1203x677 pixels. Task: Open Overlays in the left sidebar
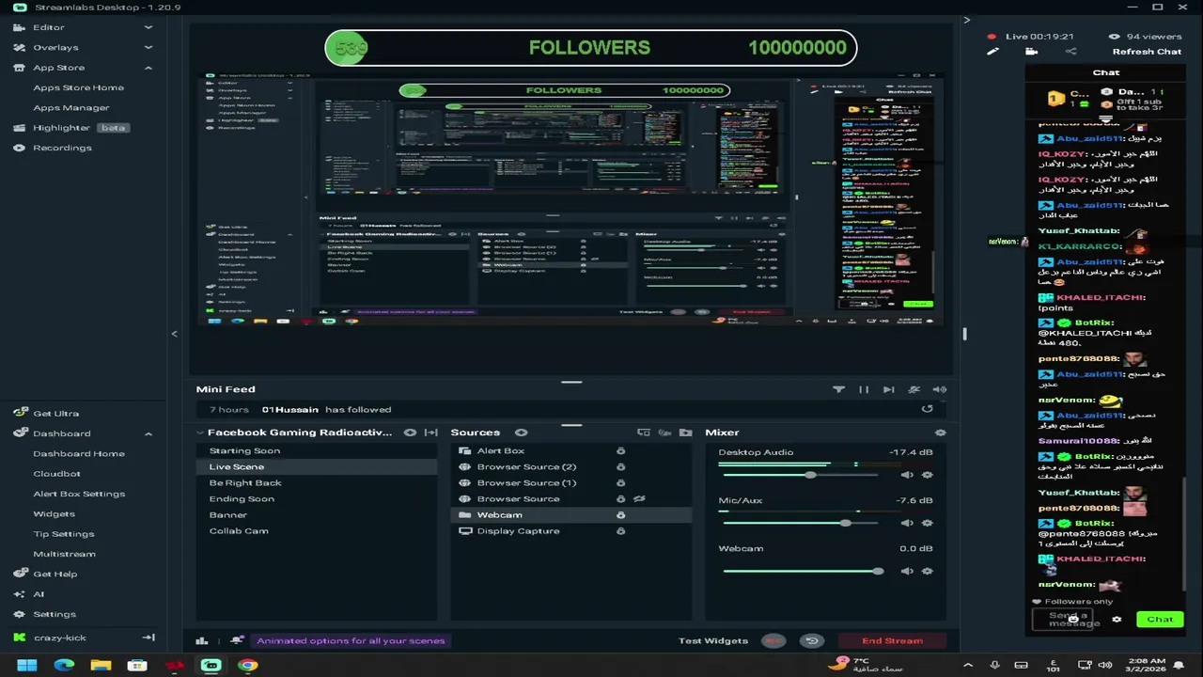55,47
